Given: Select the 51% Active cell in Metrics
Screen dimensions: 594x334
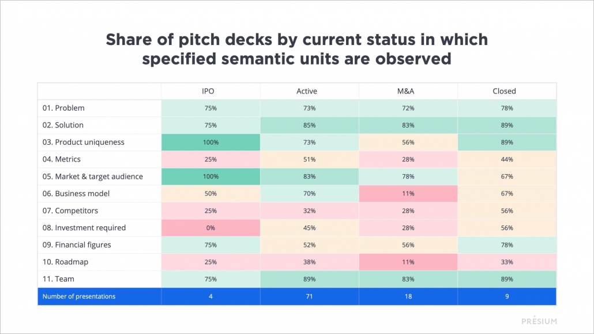Looking at the screenshot, I should coord(309,159).
